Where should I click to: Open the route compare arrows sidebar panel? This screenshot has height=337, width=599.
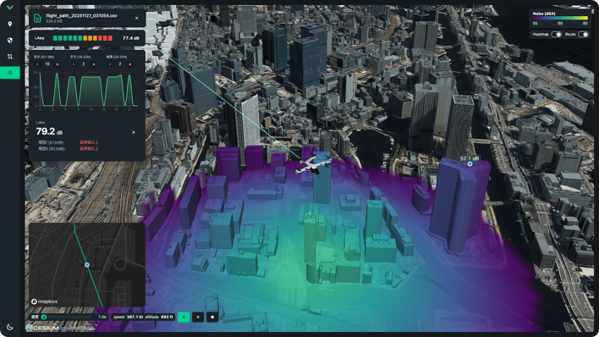10,56
